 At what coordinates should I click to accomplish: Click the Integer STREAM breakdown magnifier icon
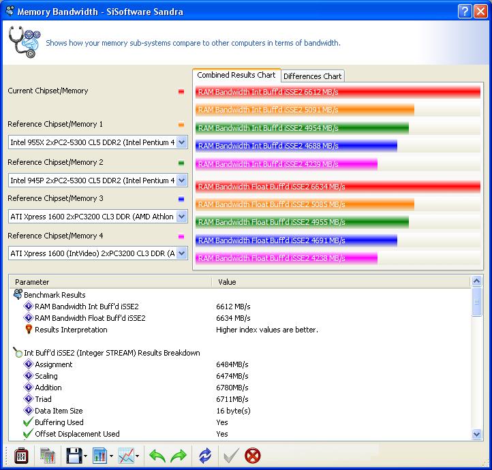point(18,352)
